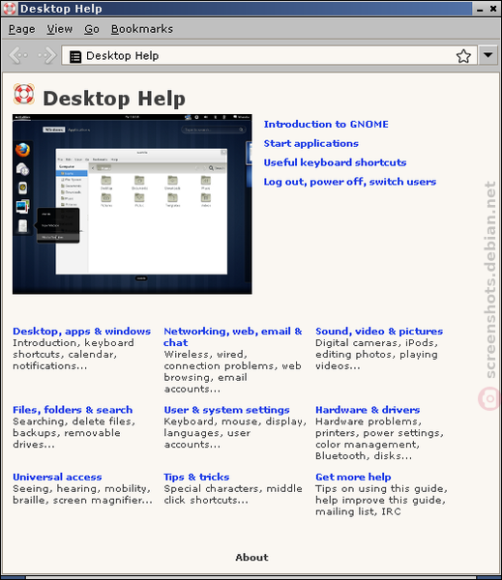Click 'Introduction, keyboard shortcuts, calendar' text
502x580 pixels.
click(74, 355)
